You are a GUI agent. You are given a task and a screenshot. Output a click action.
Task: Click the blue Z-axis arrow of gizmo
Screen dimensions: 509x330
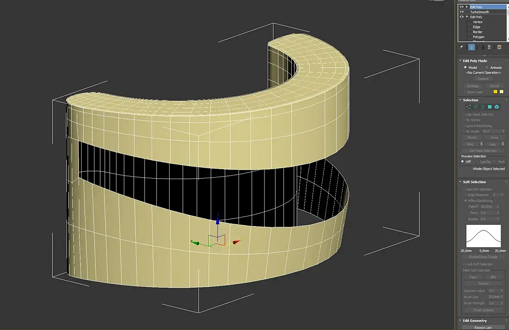click(x=217, y=220)
